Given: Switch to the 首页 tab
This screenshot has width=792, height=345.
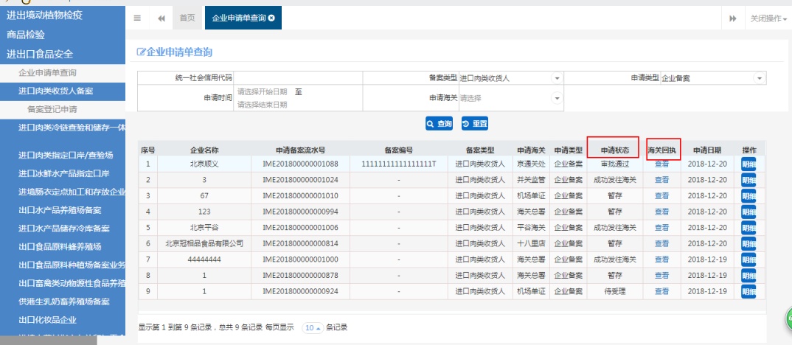Looking at the screenshot, I should coord(187,18).
